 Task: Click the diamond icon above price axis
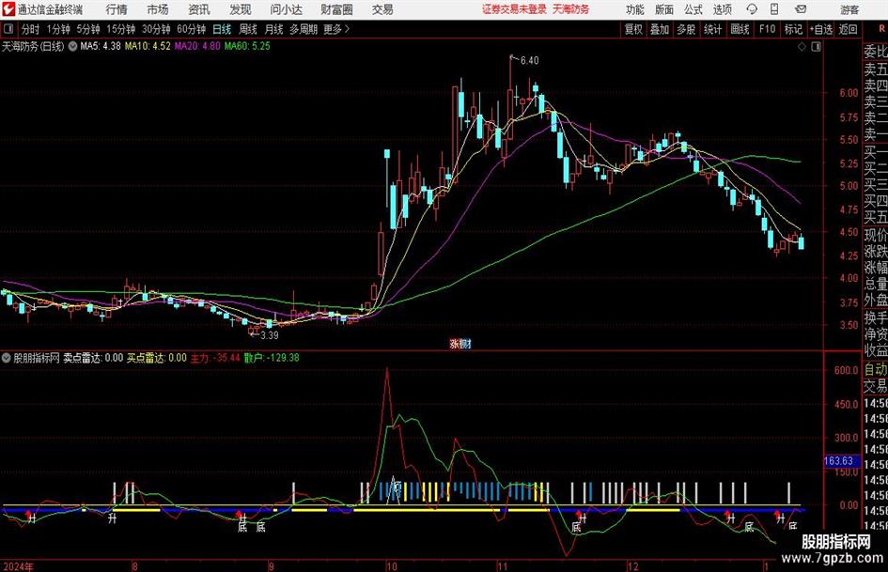[802, 47]
